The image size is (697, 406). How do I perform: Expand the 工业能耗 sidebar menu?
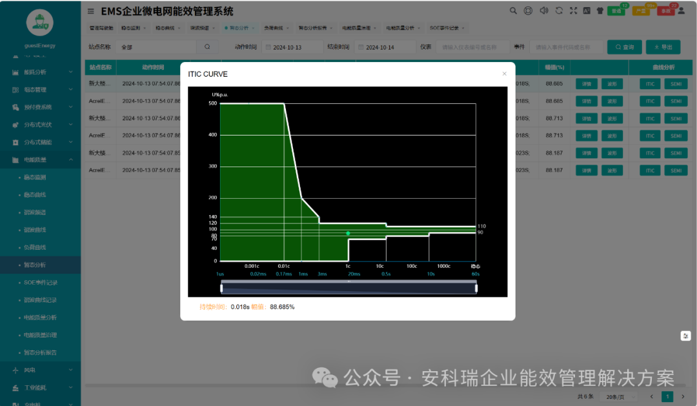[x=41, y=388]
